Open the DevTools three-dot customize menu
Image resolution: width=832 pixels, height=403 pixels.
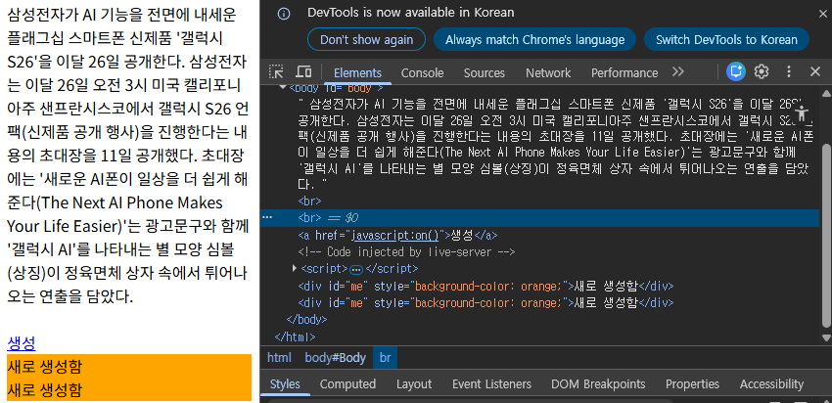(x=789, y=71)
